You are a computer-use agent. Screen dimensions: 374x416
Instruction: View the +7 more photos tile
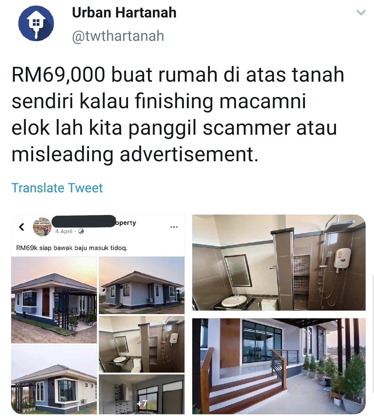[x=142, y=394]
